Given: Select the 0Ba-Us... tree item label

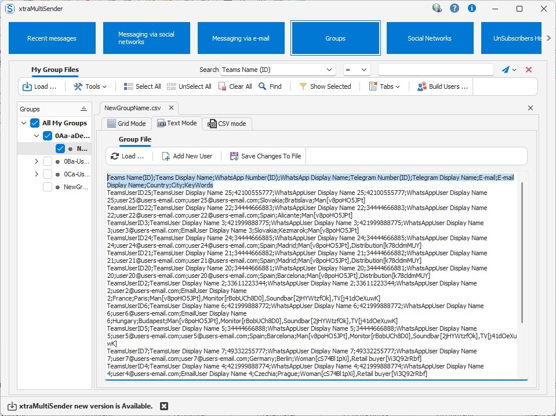Looking at the screenshot, I should pos(77,161).
